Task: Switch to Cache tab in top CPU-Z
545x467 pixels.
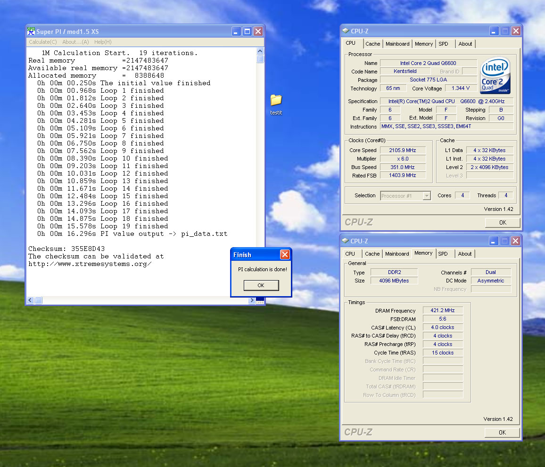Action: pos(372,44)
